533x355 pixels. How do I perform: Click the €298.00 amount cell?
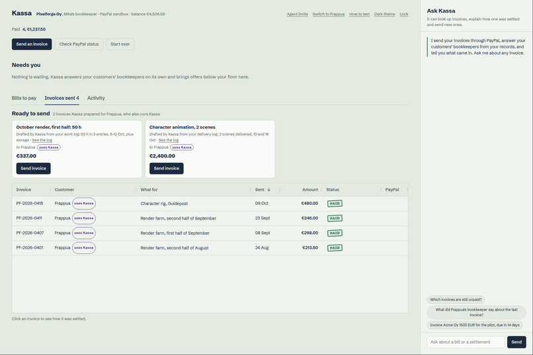pyautogui.click(x=309, y=233)
